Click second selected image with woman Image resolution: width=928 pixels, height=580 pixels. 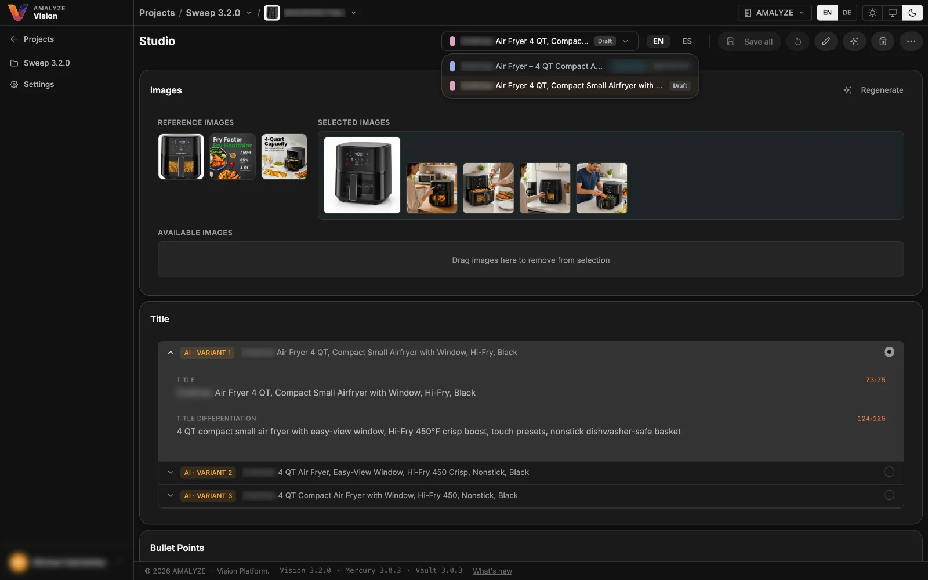[432, 188]
